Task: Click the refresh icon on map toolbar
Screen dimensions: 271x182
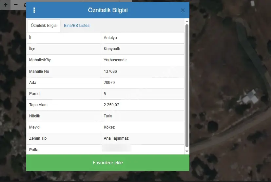Action: click(x=25, y=5)
